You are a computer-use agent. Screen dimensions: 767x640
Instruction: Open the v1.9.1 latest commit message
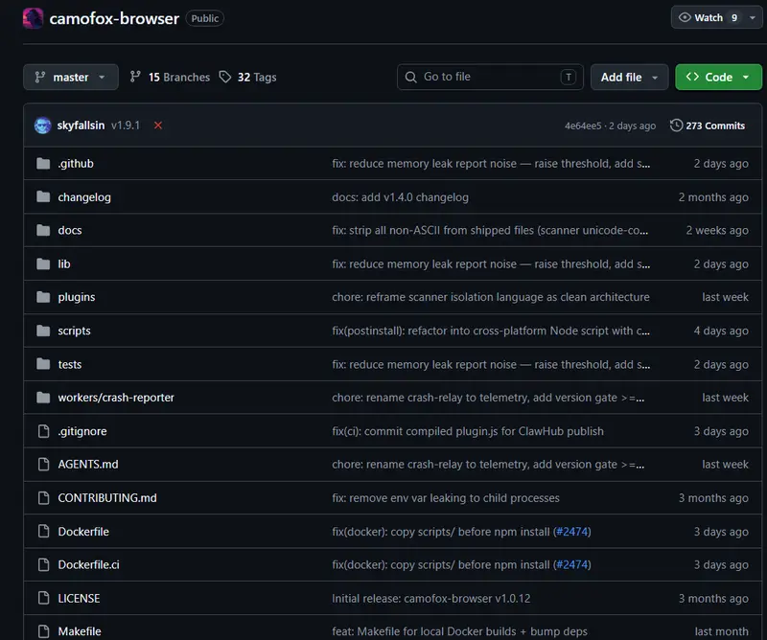click(x=126, y=126)
